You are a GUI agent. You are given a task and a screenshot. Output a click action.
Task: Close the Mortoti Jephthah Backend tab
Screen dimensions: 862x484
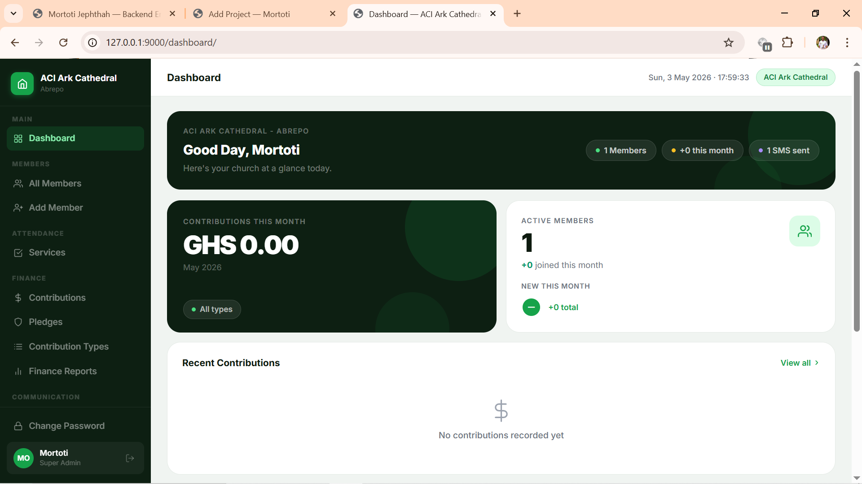coord(172,14)
